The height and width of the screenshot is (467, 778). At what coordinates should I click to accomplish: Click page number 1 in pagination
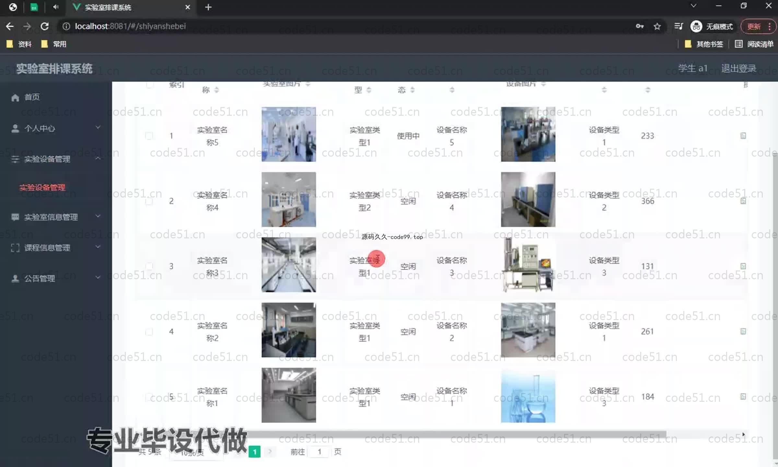pos(255,452)
